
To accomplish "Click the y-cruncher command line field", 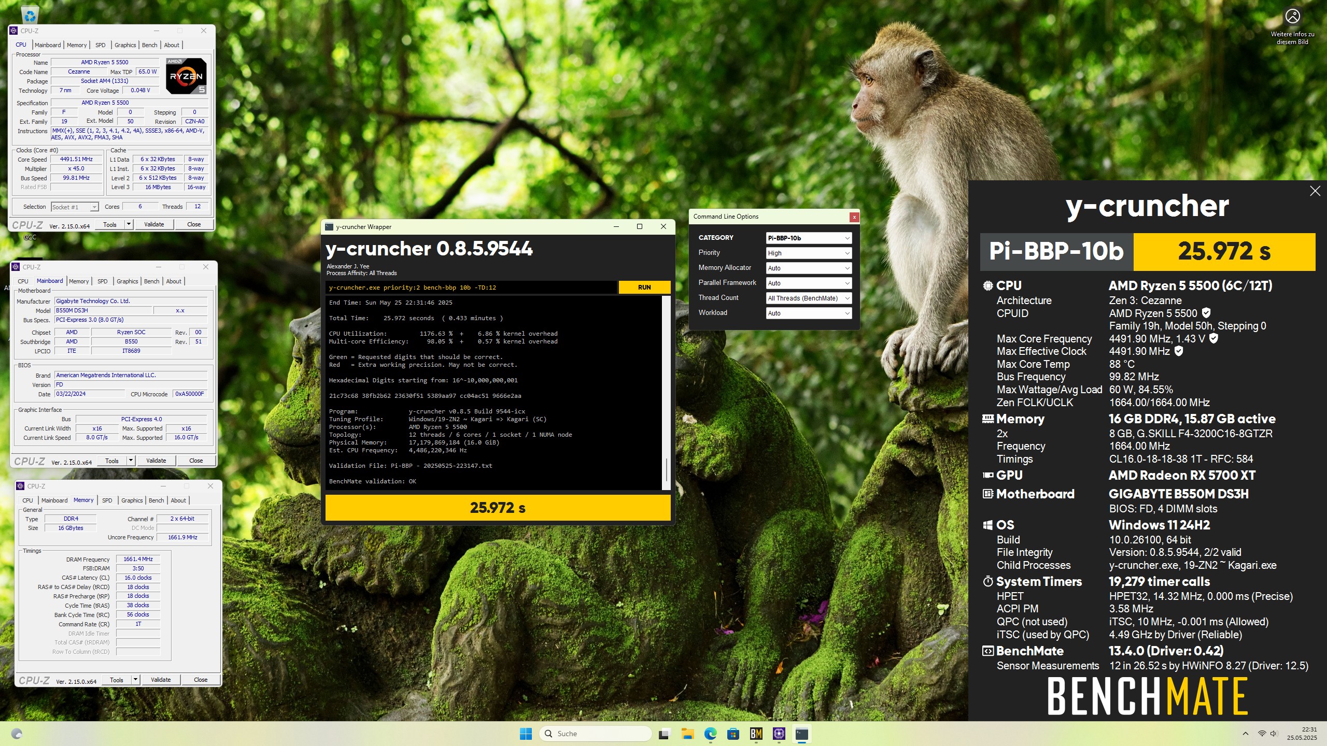I will (471, 288).
